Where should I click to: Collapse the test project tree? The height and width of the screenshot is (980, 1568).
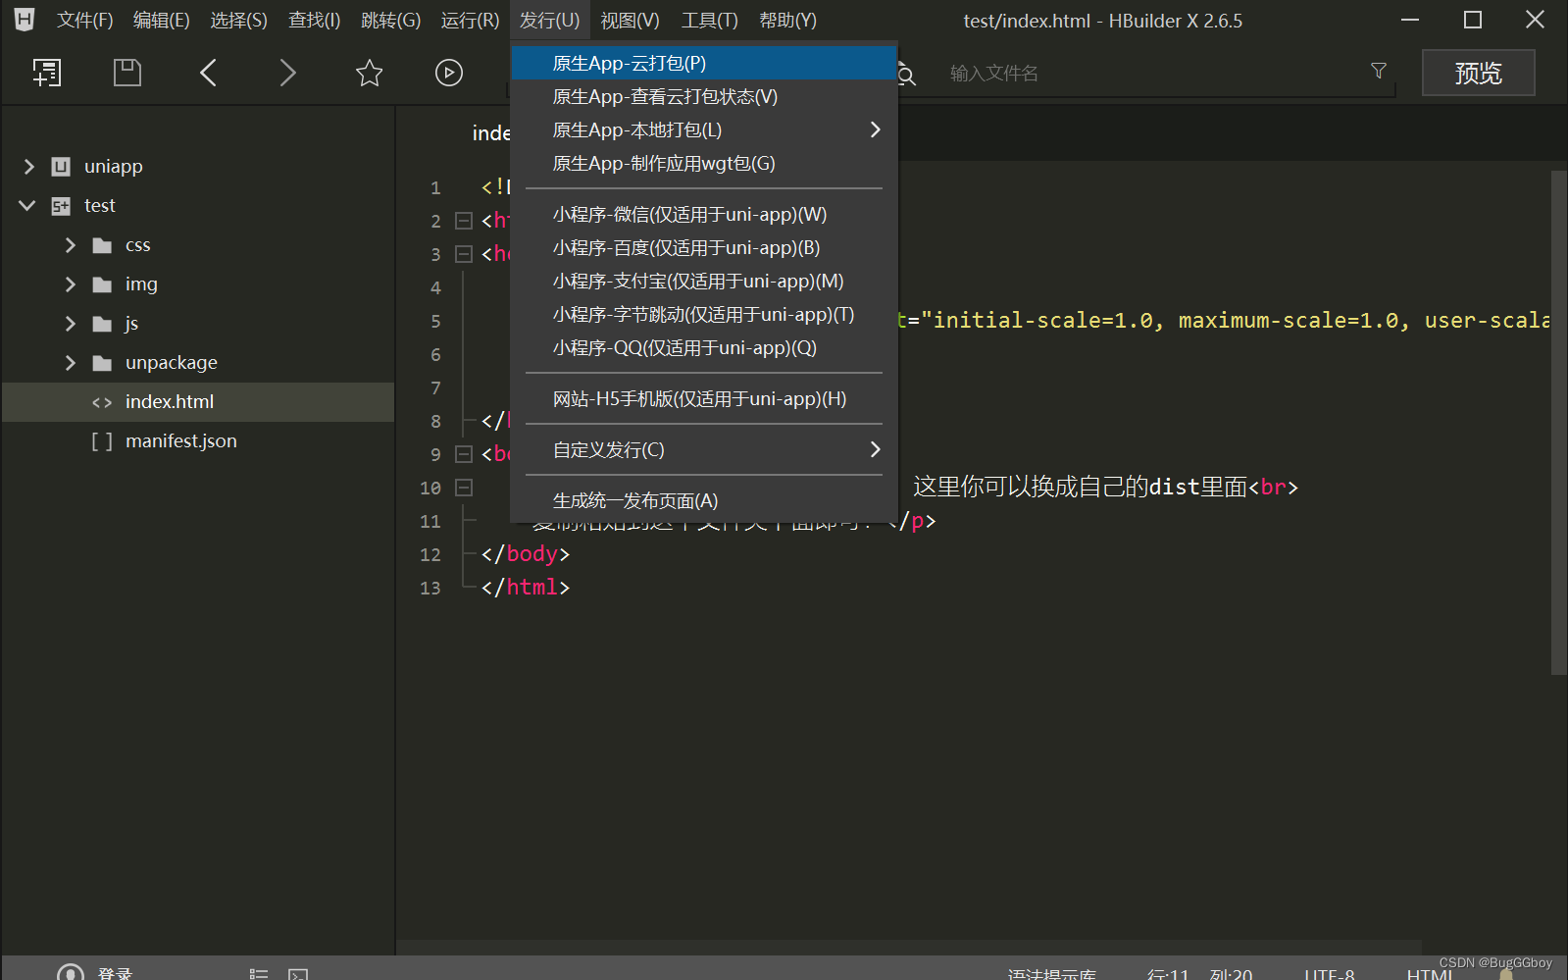coord(27,206)
